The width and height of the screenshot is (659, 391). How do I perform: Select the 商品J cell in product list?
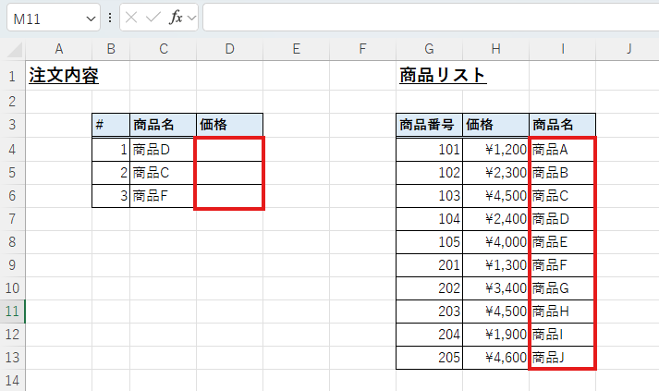562,357
